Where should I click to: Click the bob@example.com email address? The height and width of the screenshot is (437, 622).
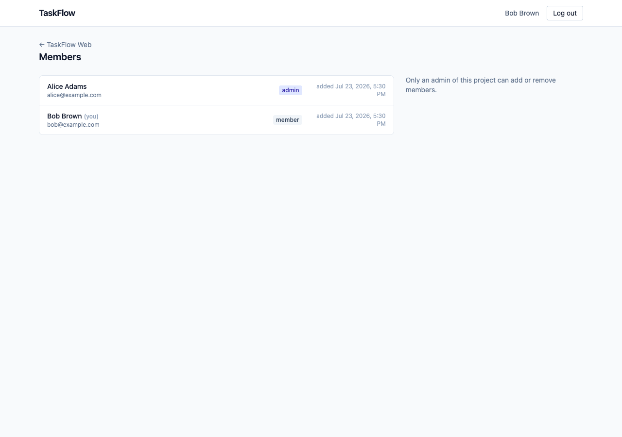[x=73, y=125]
